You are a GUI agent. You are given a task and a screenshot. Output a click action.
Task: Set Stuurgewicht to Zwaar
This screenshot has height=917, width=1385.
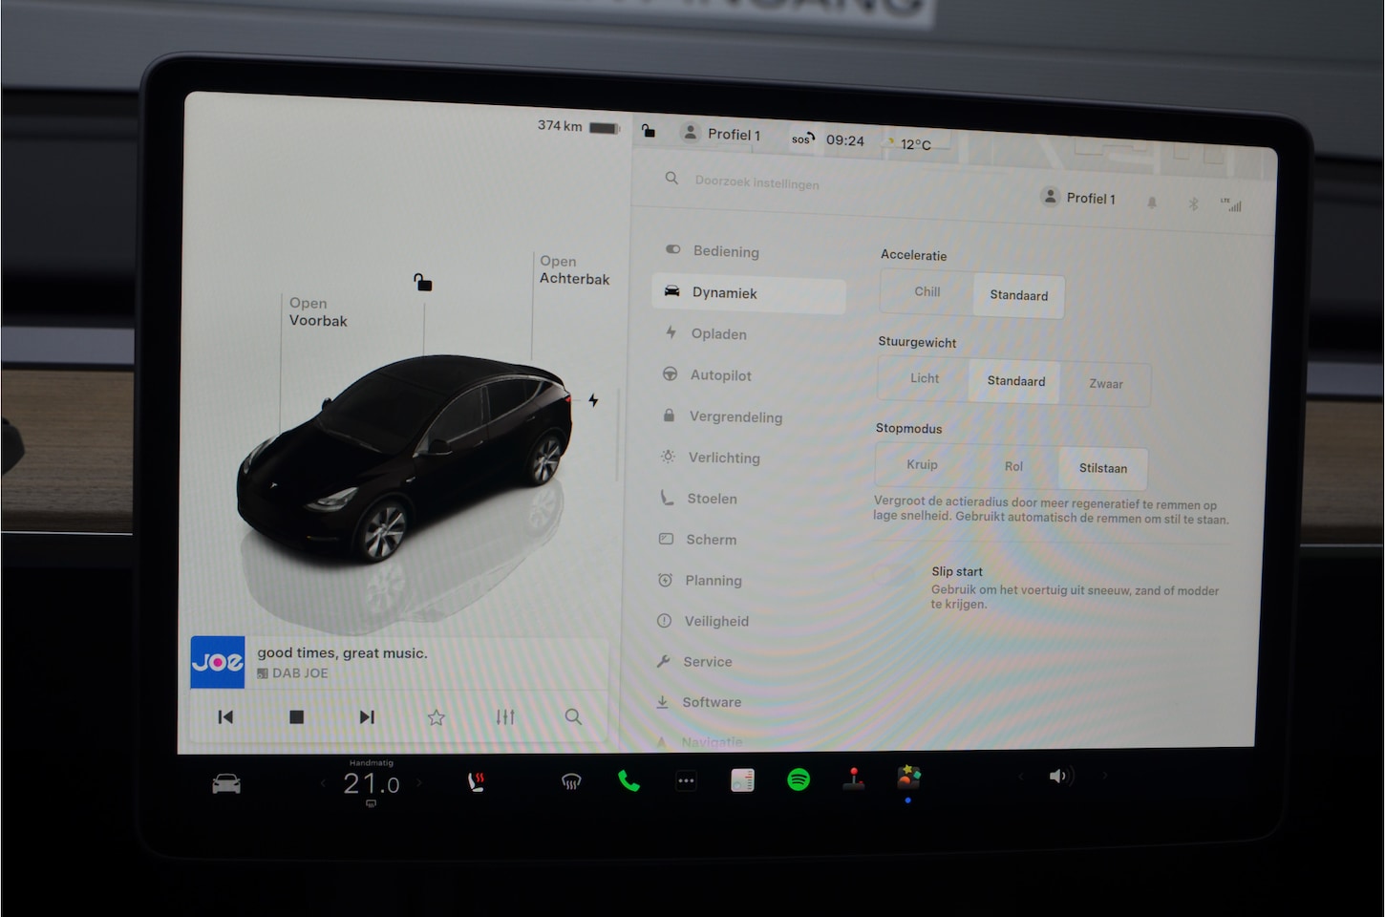point(1105,384)
